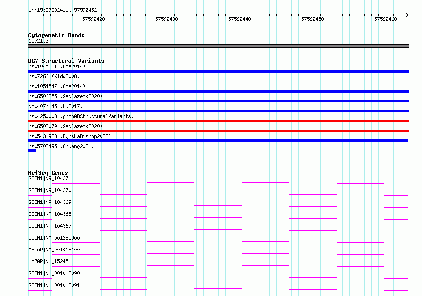The width and height of the screenshot is (422, 296).
Task: Click the right arrow of the coordinate ruler
Action: [x=407, y=15]
